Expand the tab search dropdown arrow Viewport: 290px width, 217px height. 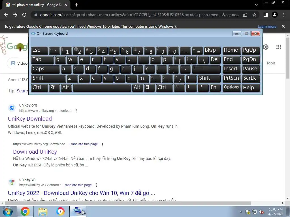[x=256, y=5]
